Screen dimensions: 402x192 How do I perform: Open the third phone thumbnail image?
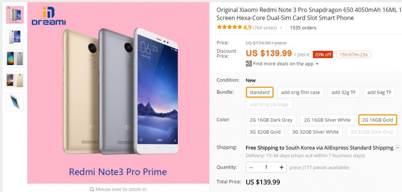tap(15, 58)
